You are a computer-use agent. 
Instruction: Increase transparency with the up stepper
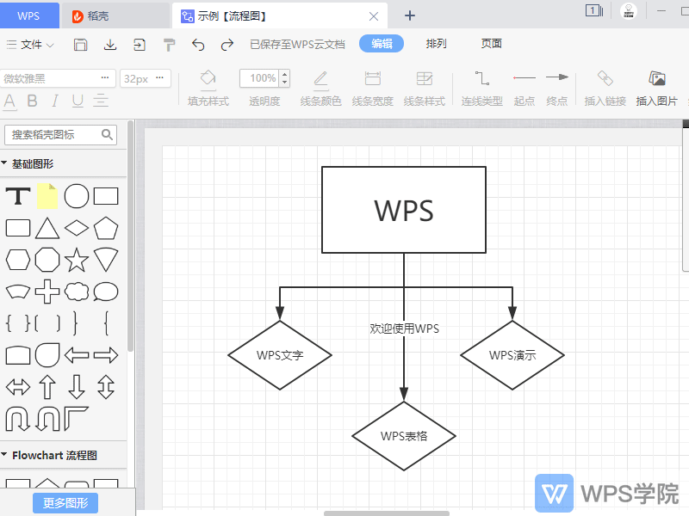285,74
